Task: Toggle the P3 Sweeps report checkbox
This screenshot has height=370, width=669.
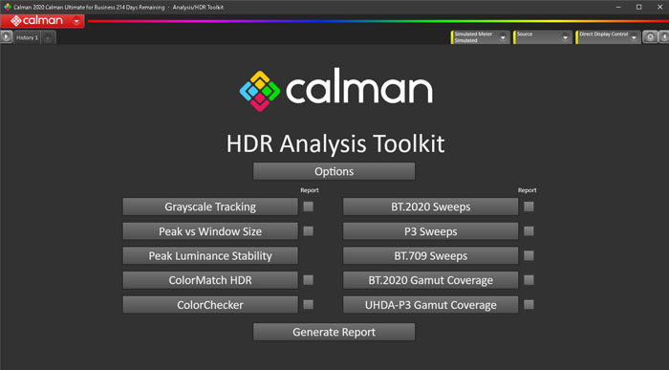Action: click(x=529, y=231)
